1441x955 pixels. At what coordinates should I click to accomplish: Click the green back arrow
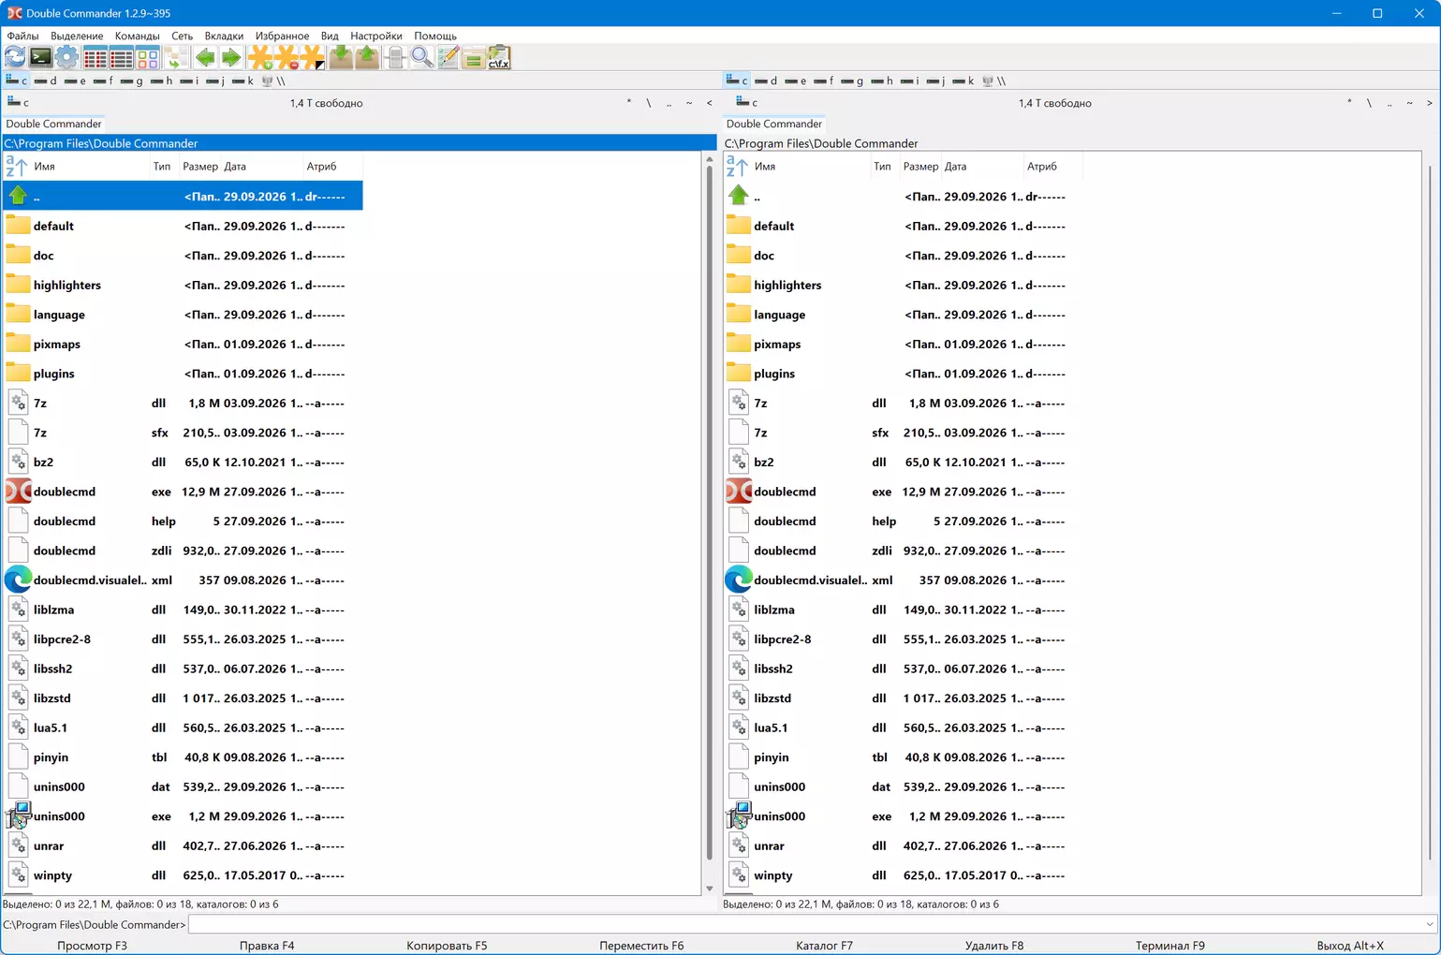tap(205, 58)
